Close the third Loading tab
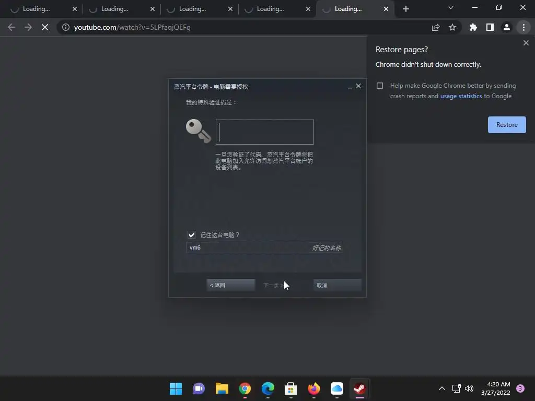 point(230,9)
